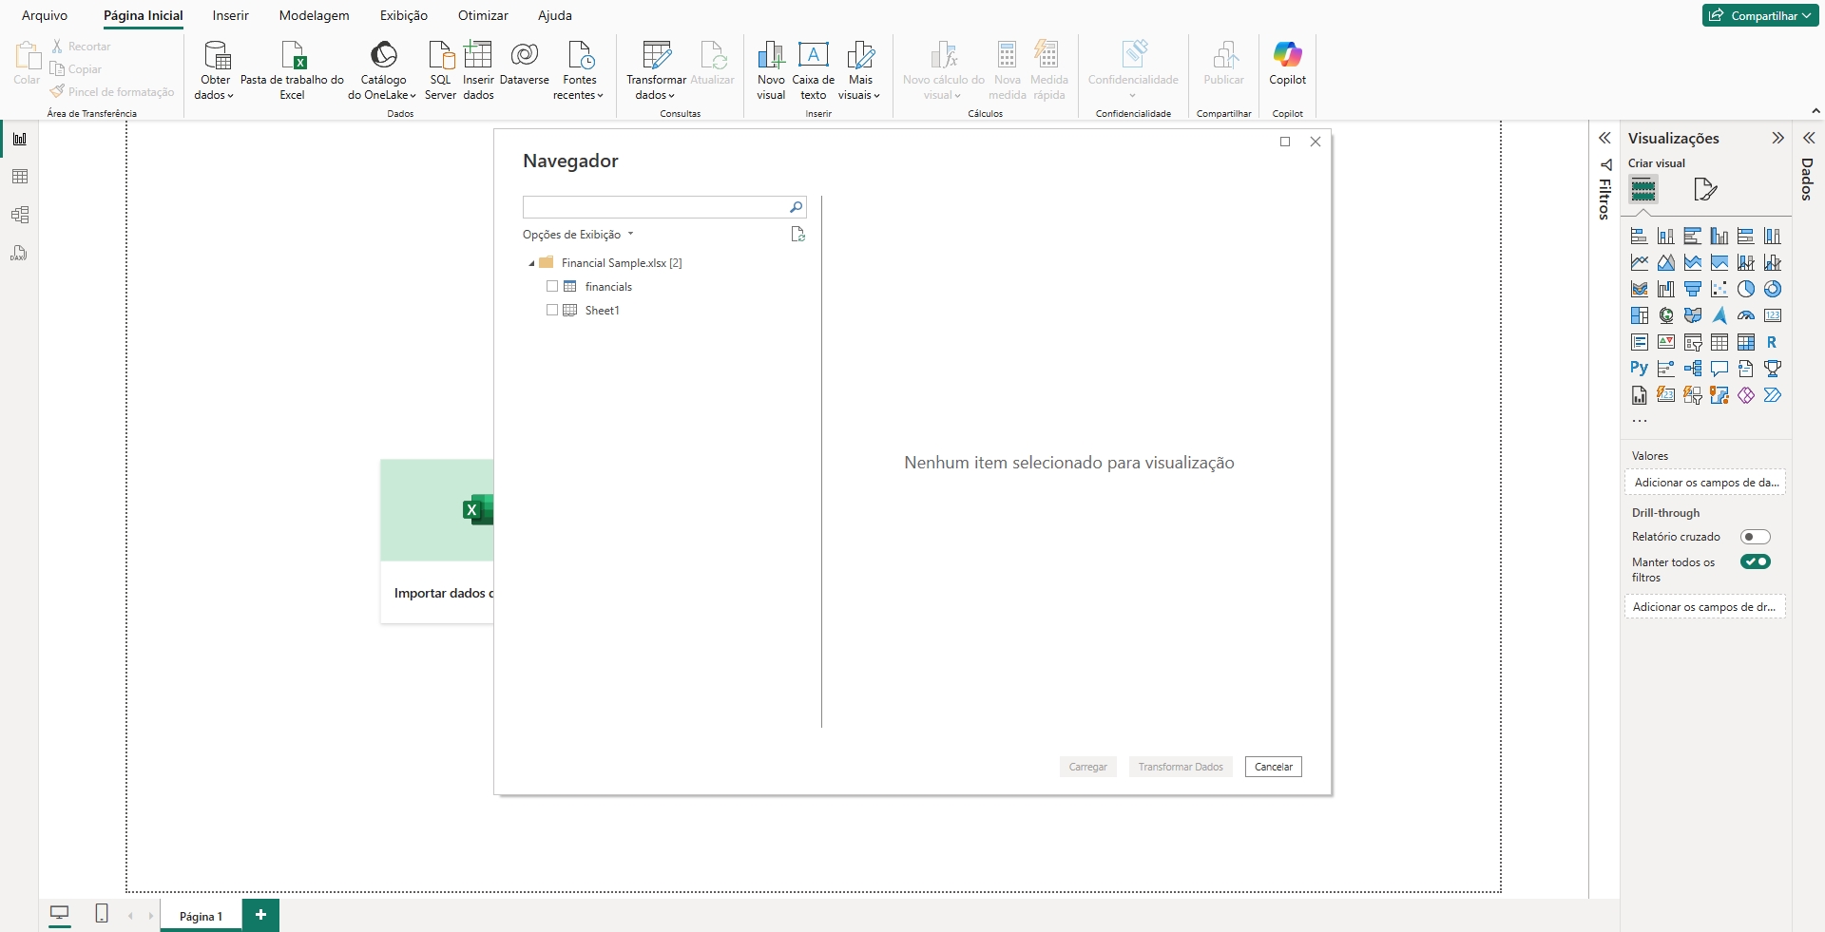Collapse Financial Sample.xlsx tree node
Image resolution: width=1825 pixels, height=932 pixels.
pos(531,263)
